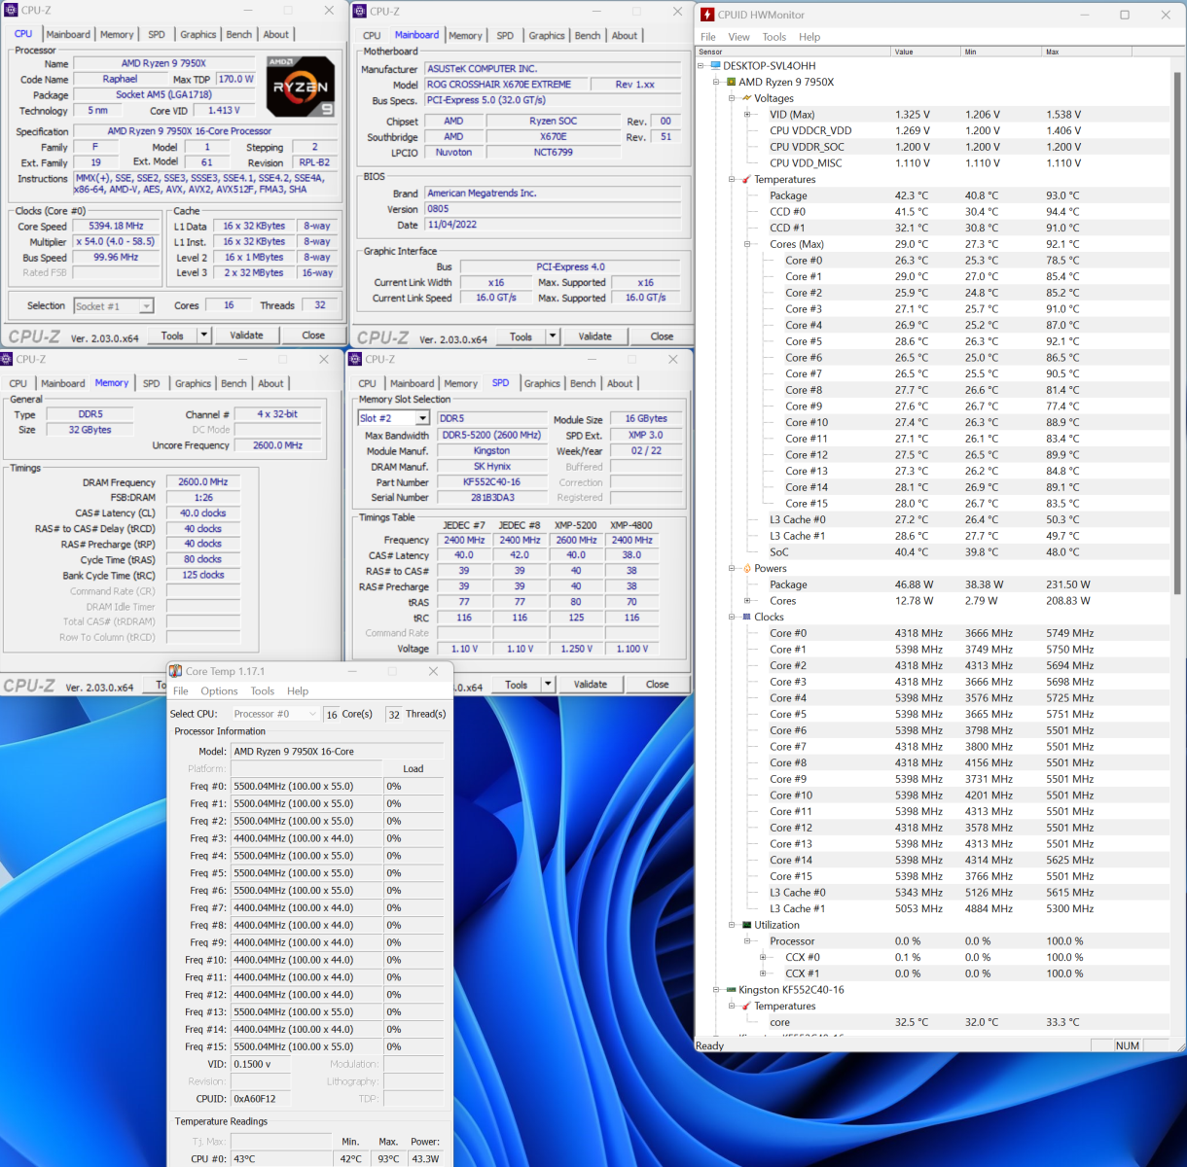Select the CPU VDDCR_VDD row in HWMonitor
Image resolution: width=1187 pixels, height=1167 pixels.
931,131
